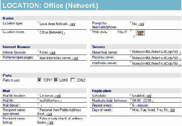The width and height of the screenshot is (182, 126).
Task: Uncheck the TCPIP port checkbox
Action: tap(39, 80)
